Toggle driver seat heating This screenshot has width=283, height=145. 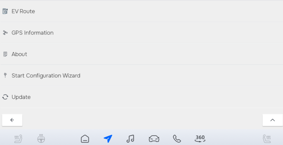(x=18, y=139)
